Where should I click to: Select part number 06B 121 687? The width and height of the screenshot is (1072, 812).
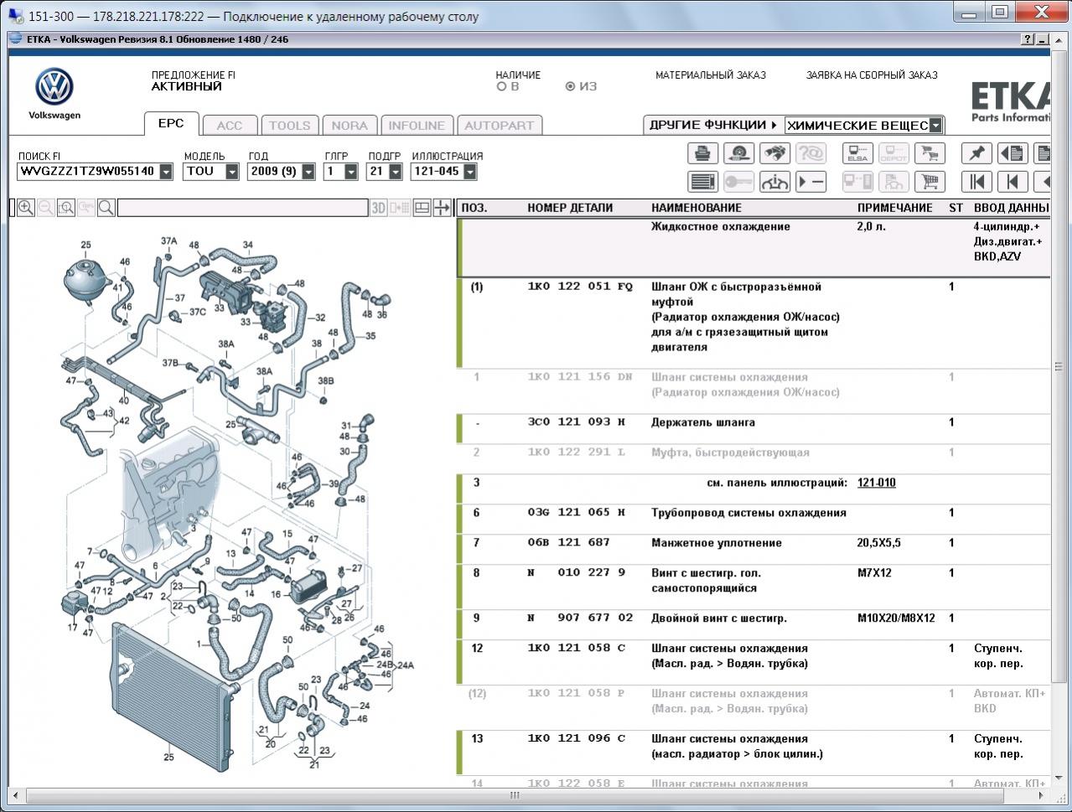[568, 543]
